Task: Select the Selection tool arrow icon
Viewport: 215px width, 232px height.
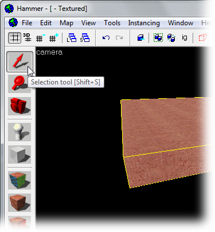Action: point(19,61)
